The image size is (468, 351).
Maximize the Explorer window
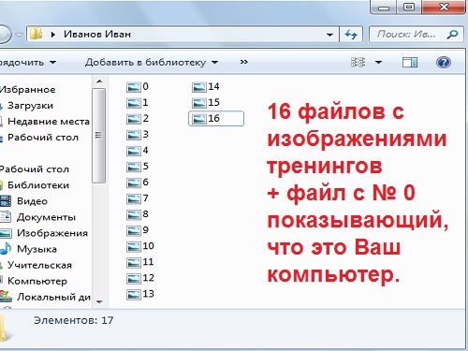pos(409,7)
